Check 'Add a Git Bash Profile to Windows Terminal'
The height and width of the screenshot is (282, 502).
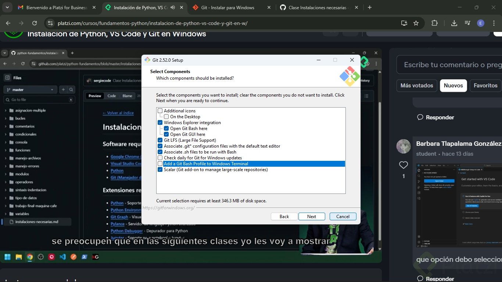click(x=160, y=164)
